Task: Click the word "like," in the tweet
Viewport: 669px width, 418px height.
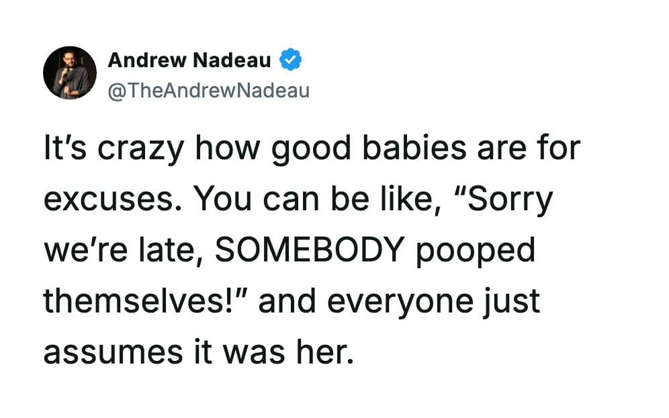Action: click(414, 199)
